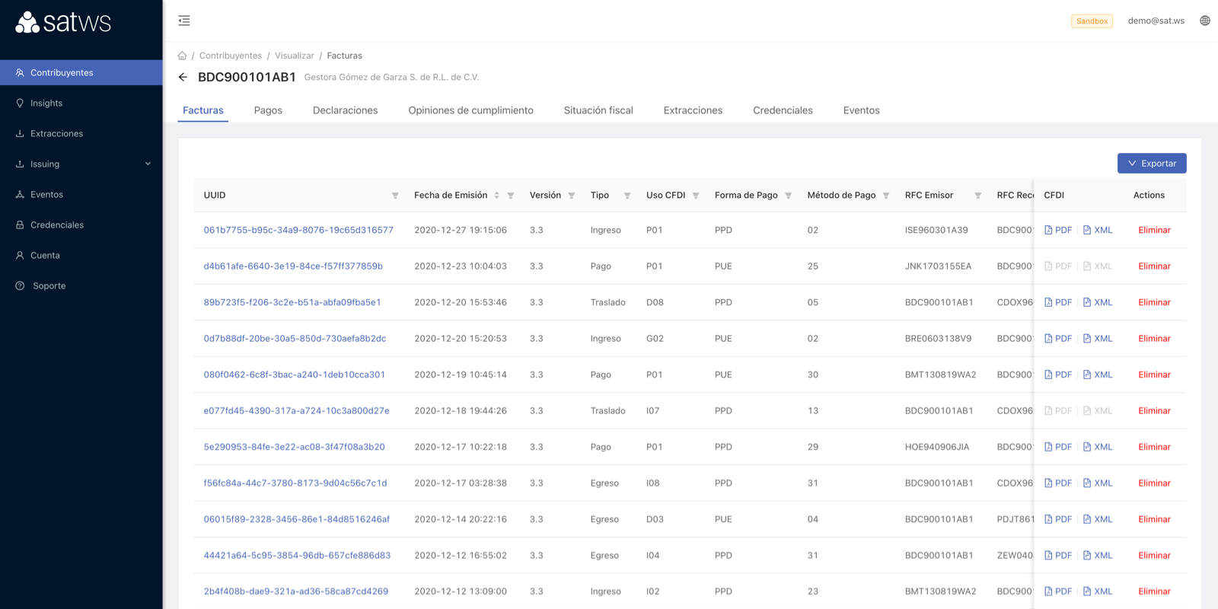The image size is (1218, 609).
Task: Click Eliminar for the d4b61afe invoice
Action: tap(1154, 266)
